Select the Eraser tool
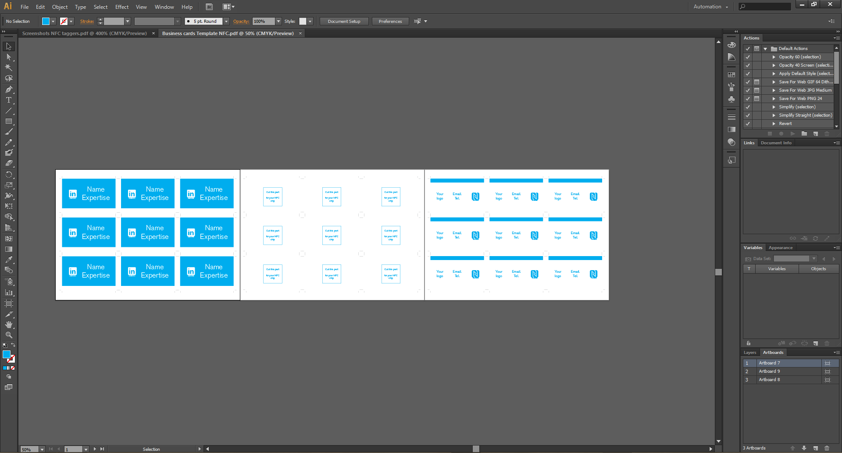The width and height of the screenshot is (842, 453). tap(9, 163)
